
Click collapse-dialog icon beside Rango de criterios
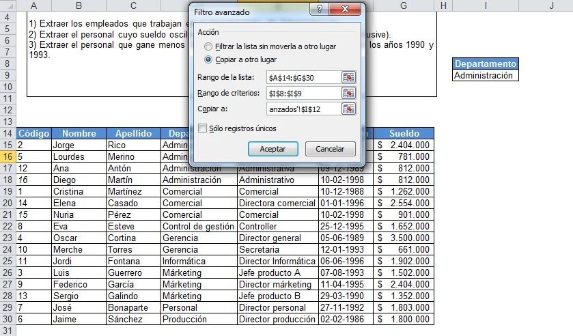[x=349, y=94]
